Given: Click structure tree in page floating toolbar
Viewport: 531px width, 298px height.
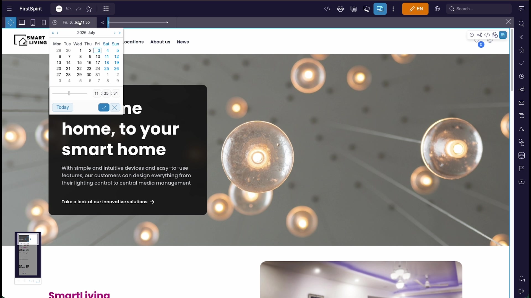Looking at the screenshot, I should [479, 35].
